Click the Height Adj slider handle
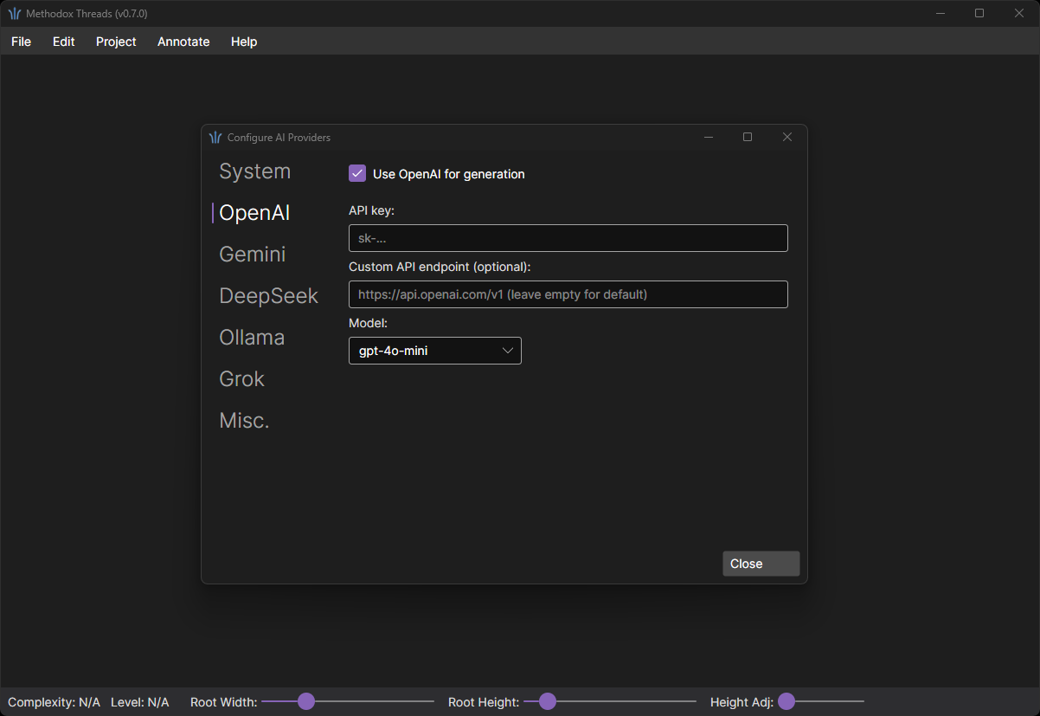The image size is (1040, 716). pyautogui.click(x=786, y=701)
